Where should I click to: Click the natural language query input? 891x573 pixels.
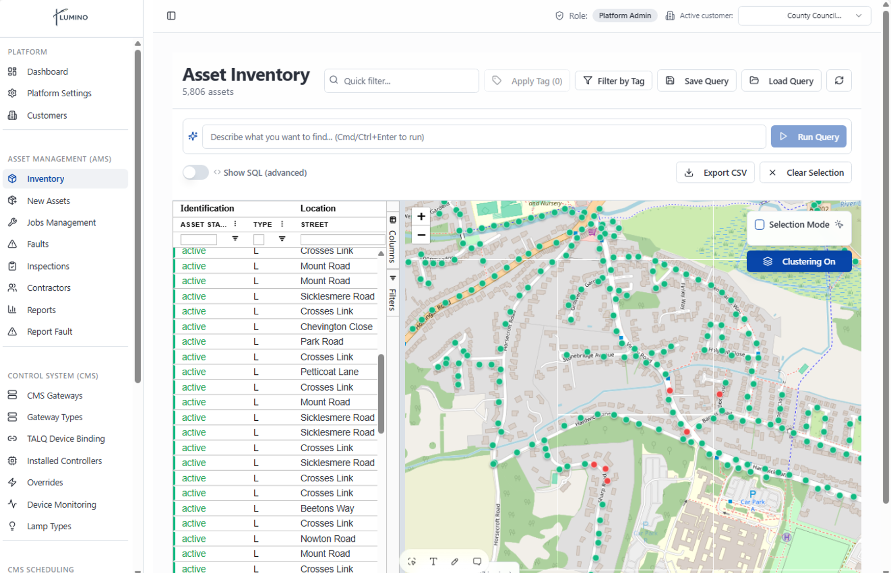484,137
